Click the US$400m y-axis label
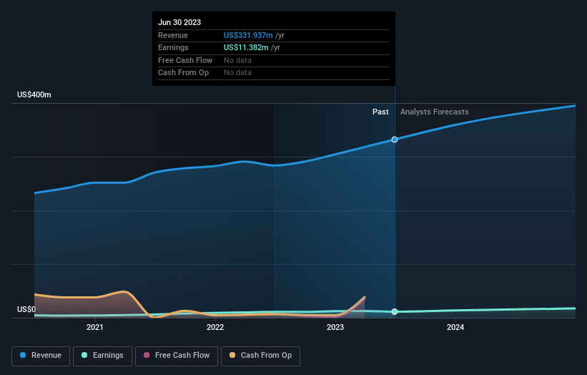The height and width of the screenshot is (375, 587). [34, 94]
